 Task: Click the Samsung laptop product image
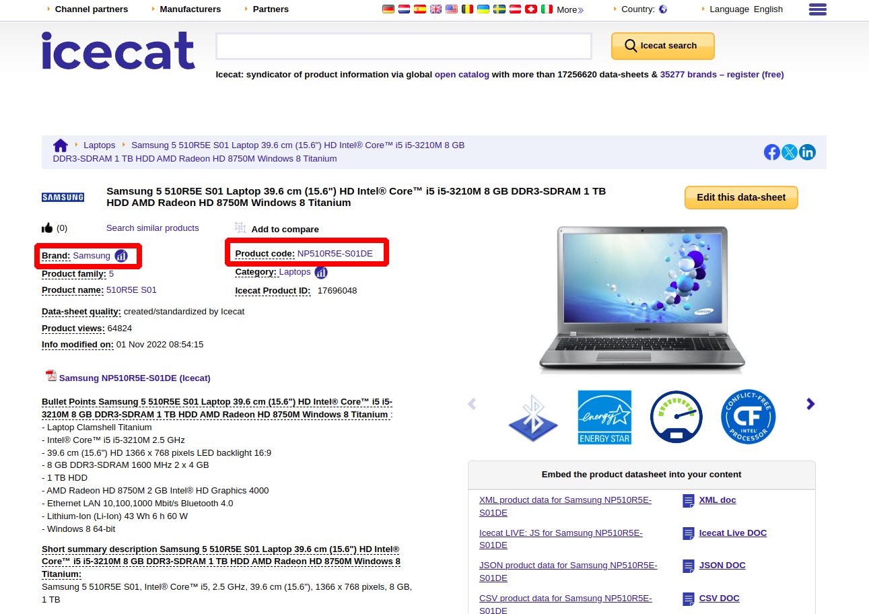642,300
